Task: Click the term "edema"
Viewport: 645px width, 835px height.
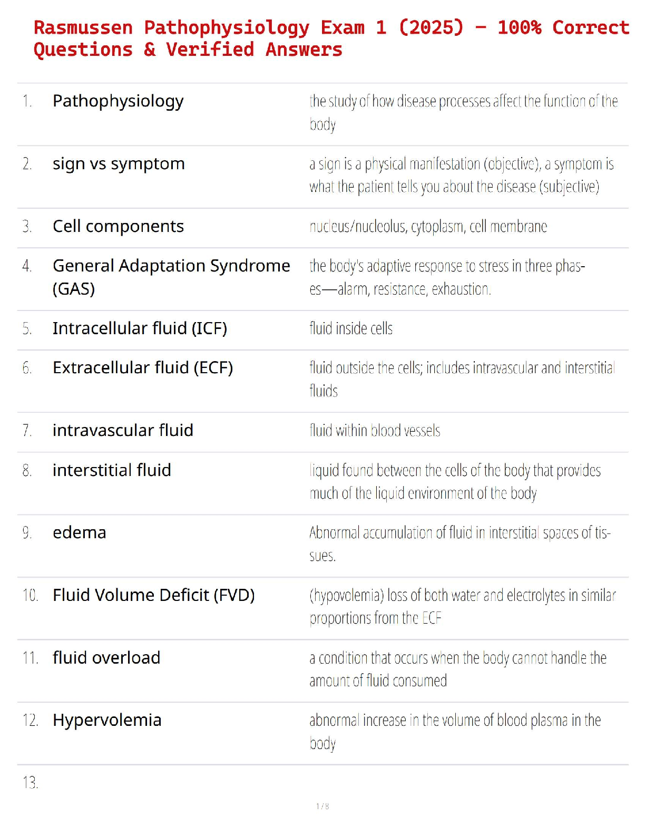Action: click(x=79, y=532)
